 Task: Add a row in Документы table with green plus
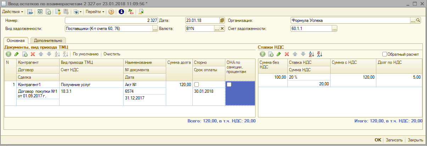coord(8,54)
